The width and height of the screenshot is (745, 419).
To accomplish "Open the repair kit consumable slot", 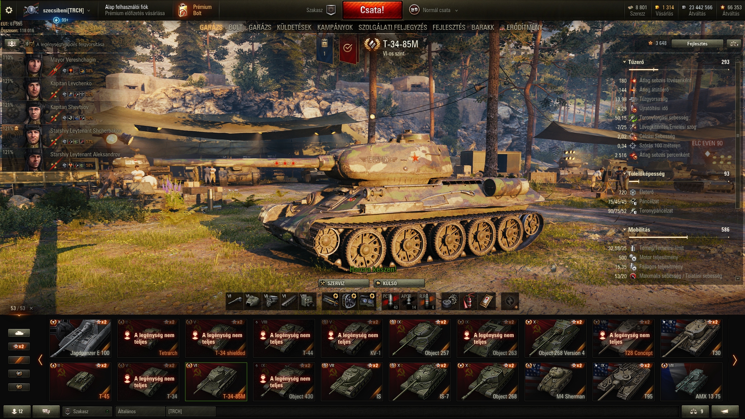I will pos(450,301).
